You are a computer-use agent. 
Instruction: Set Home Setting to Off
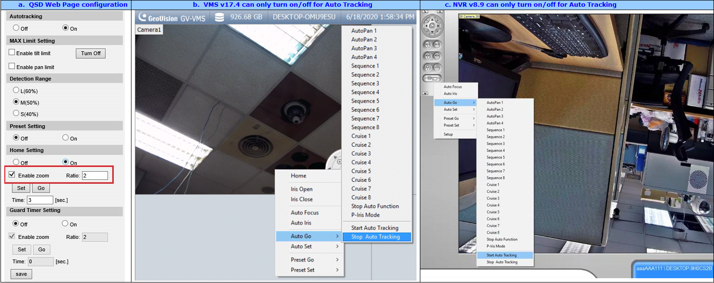coord(16,162)
